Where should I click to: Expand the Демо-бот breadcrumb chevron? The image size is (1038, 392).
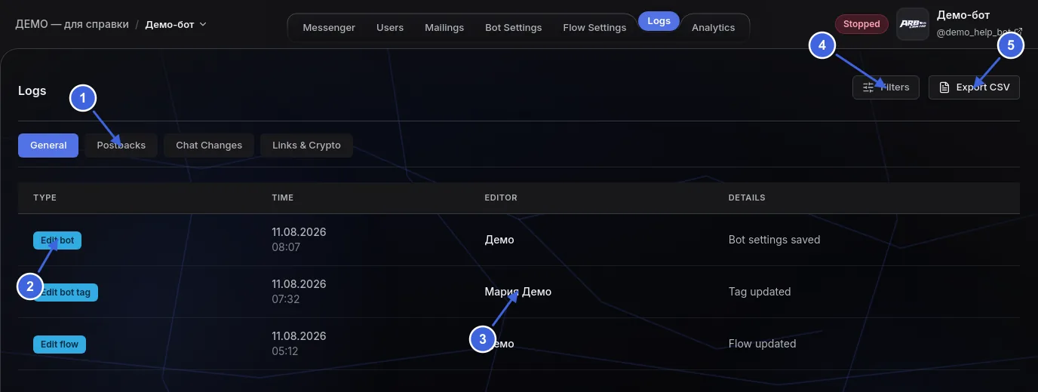[203, 24]
